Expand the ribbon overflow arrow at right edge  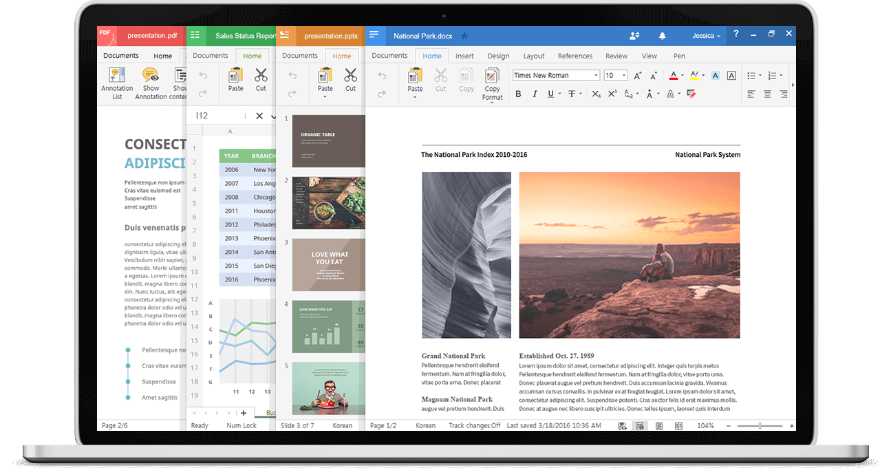coord(793,85)
